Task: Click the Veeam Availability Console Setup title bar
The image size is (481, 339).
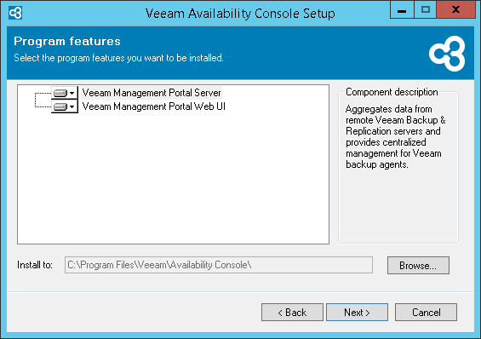Action: pos(240,13)
